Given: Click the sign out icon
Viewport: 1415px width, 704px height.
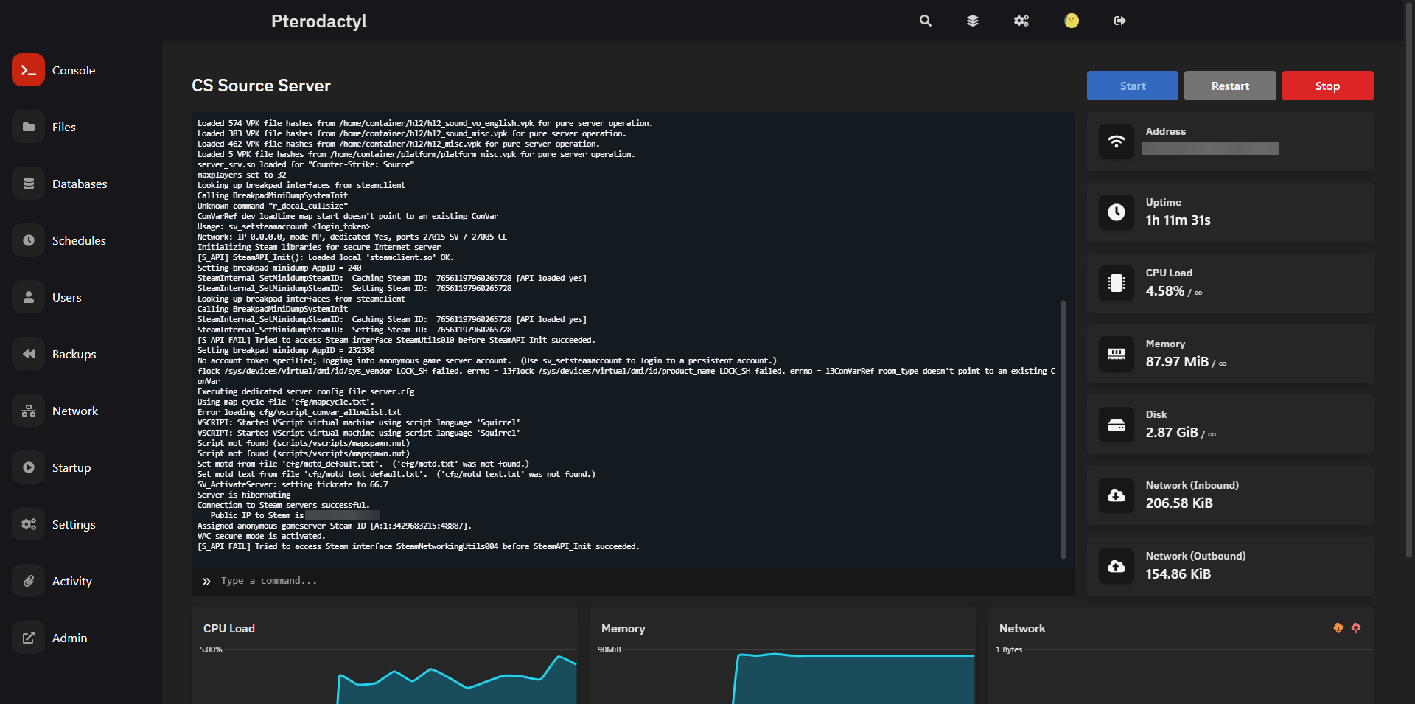Looking at the screenshot, I should (x=1119, y=21).
